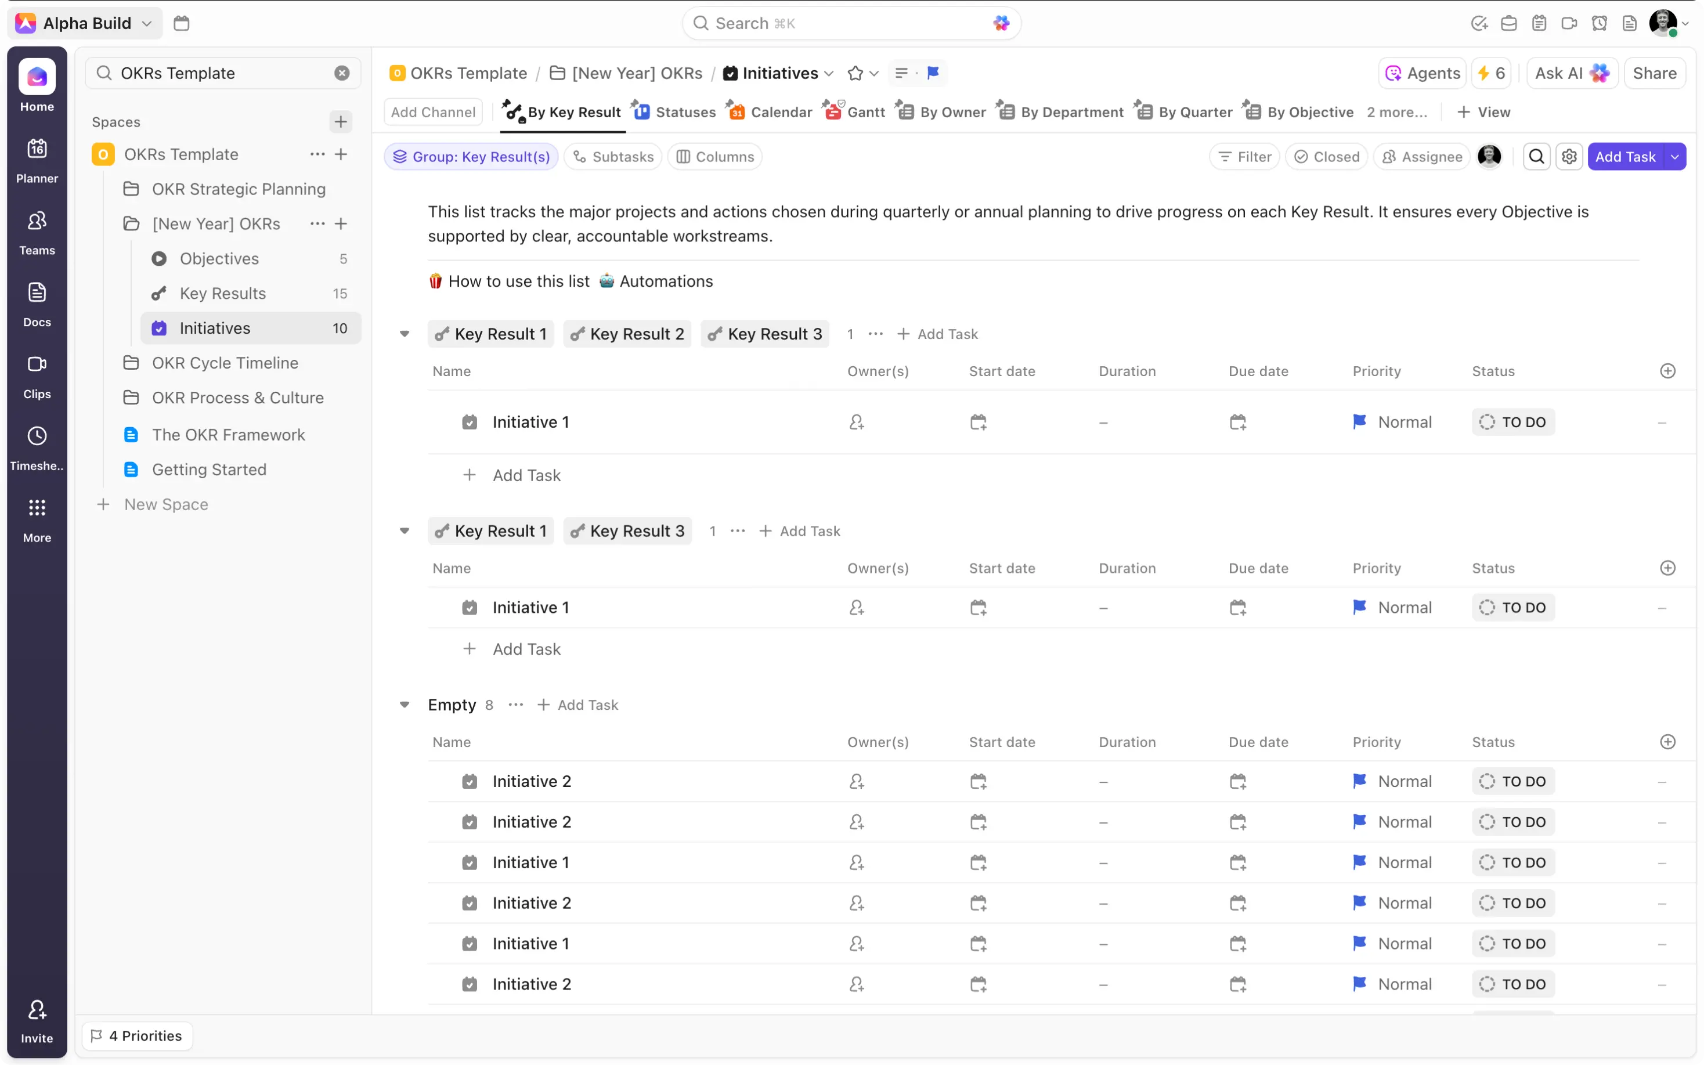Favorite this list with star icon

855,73
